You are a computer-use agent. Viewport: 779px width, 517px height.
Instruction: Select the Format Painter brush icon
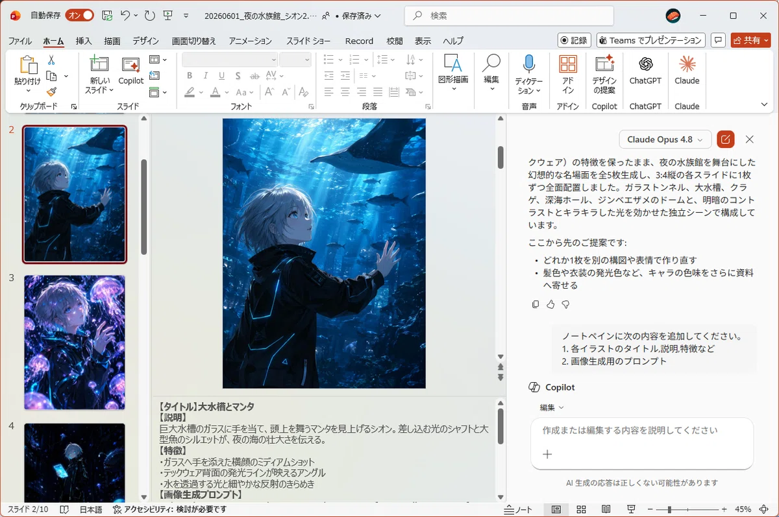coord(51,92)
